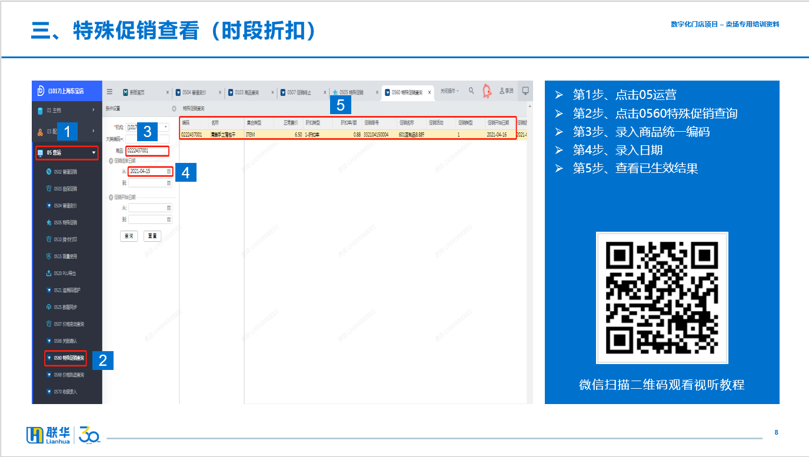Open 0560 特殊促销查询 in the sidebar

[x=66, y=358]
